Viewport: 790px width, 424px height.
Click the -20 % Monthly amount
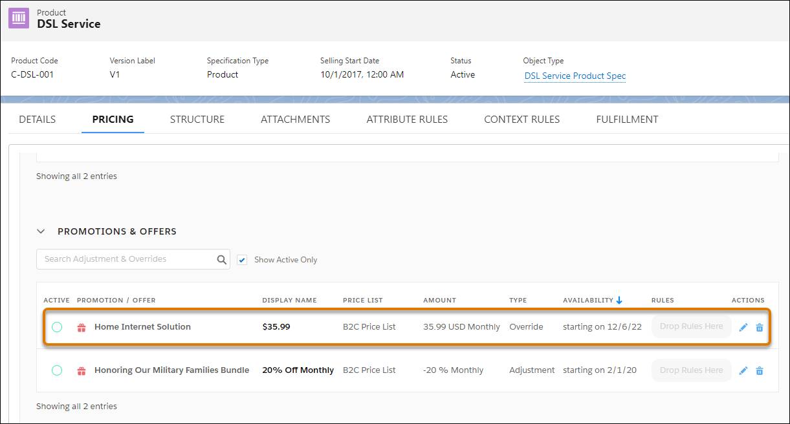453,370
